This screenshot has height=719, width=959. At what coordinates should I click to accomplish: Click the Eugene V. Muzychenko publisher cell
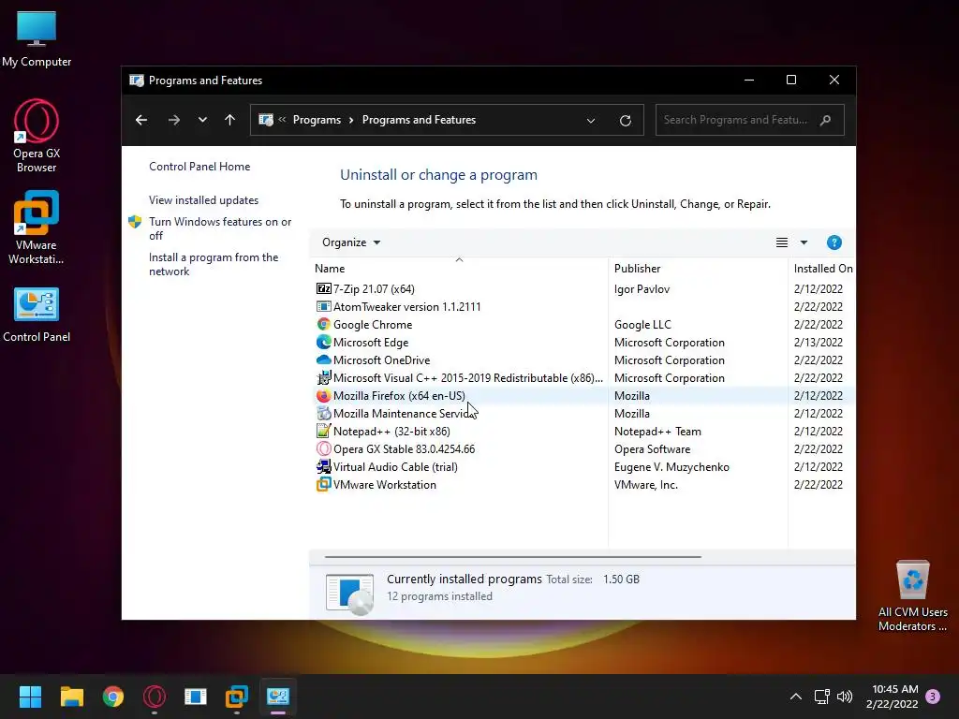(x=671, y=466)
